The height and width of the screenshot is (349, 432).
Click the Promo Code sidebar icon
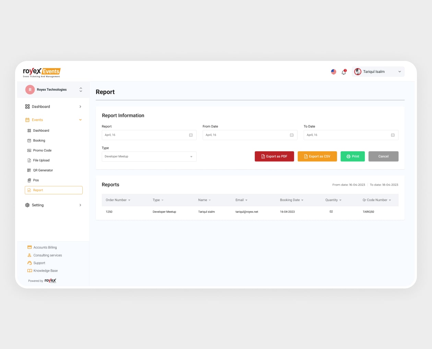tap(29, 151)
